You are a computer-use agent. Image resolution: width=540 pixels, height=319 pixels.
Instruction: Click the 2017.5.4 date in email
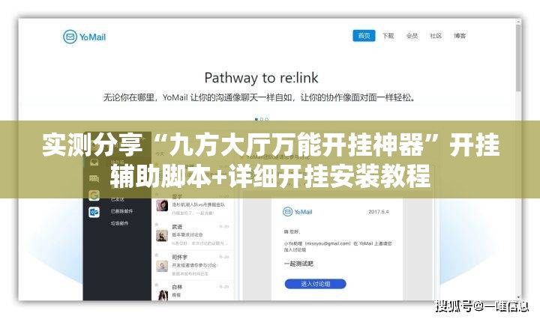(379, 212)
